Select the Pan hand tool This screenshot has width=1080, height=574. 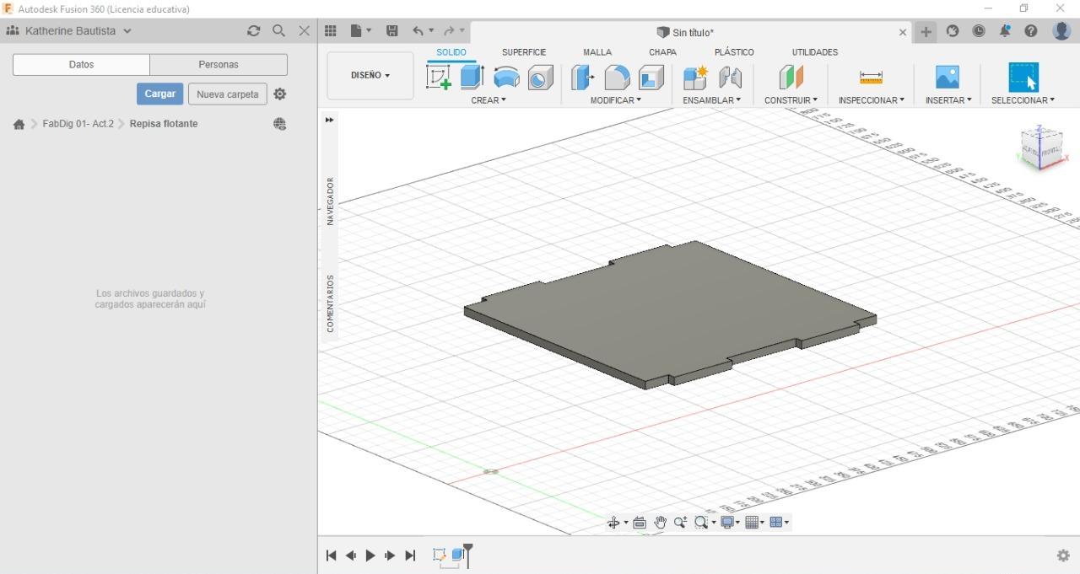coord(660,523)
